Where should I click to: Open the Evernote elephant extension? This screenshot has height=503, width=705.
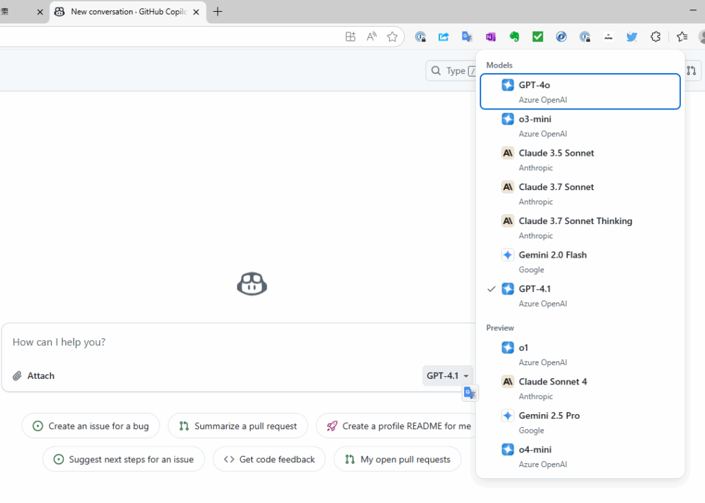coord(514,37)
